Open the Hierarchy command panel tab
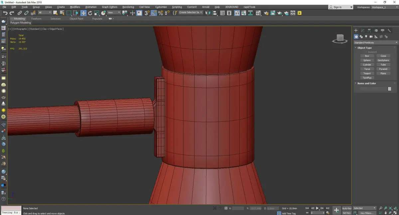The height and width of the screenshot is (215, 399). pyautogui.click(x=369, y=30)
